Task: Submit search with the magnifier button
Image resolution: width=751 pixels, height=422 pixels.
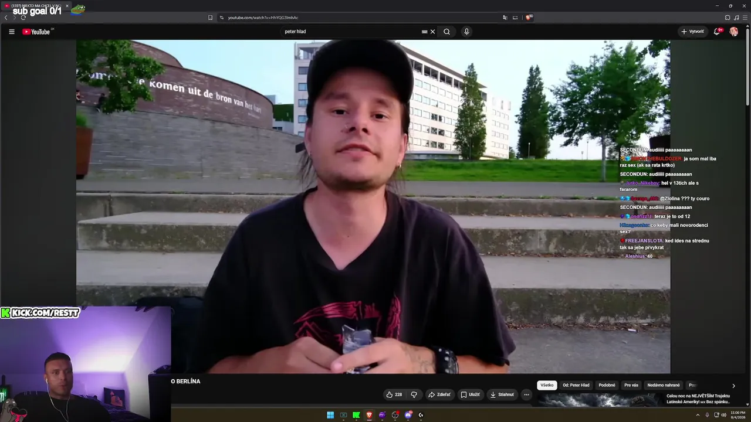Action: (x=446, y=32)
